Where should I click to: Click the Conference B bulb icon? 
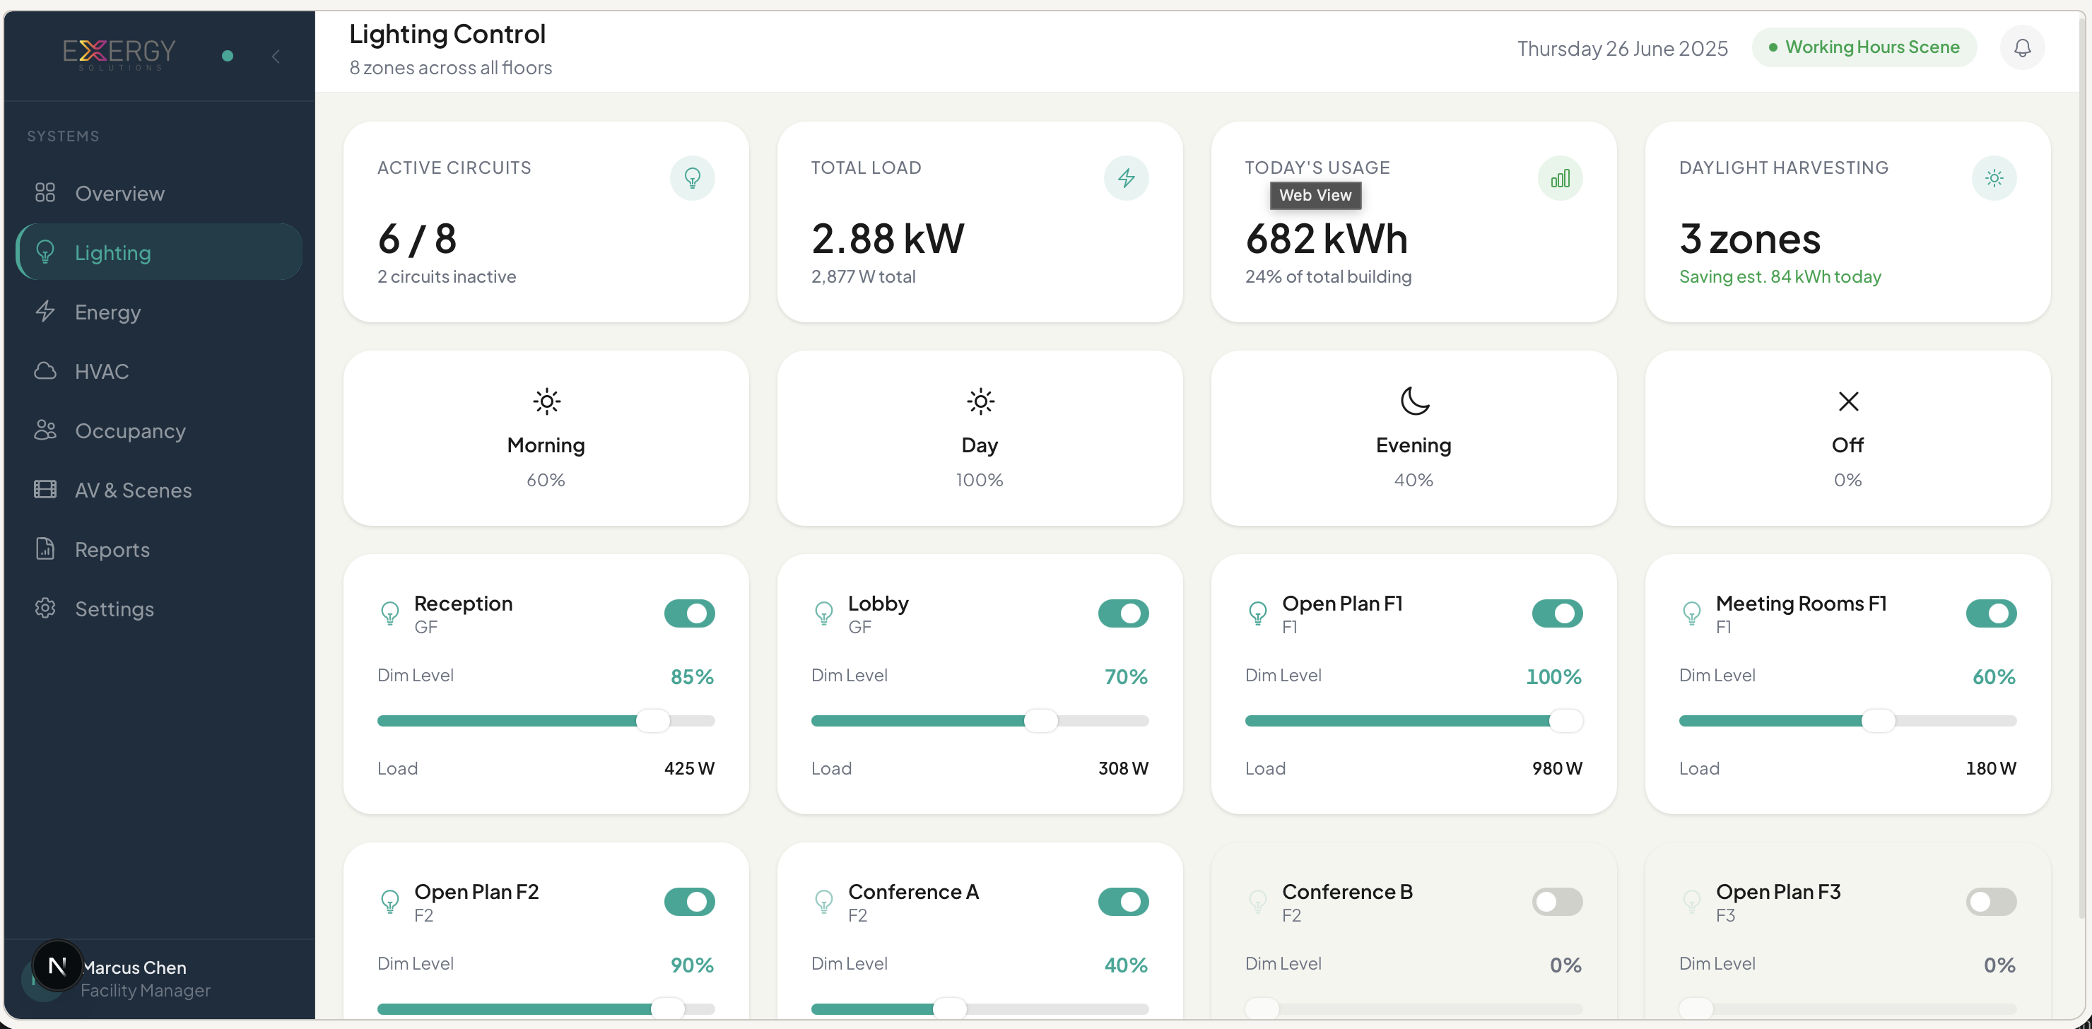[1257, 902]
